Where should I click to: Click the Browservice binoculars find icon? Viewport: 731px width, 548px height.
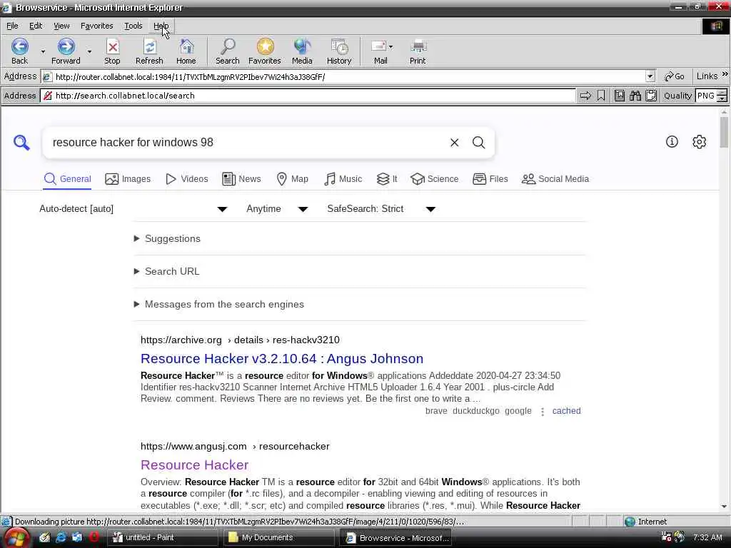(635, 96)
